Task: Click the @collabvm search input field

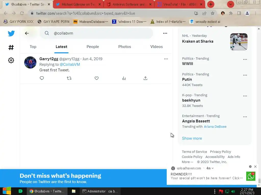Action: pyautogui.click(x=96, y=33)
